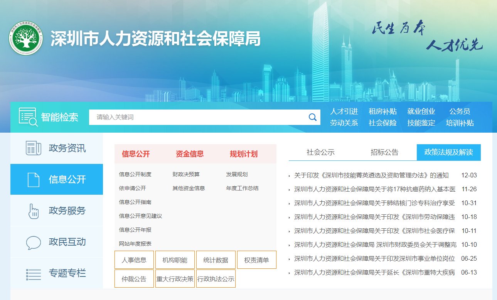This screenshot has height=300, width=497.
Task: Click the 劳动关系 quick link
Action: pos(344,123)
